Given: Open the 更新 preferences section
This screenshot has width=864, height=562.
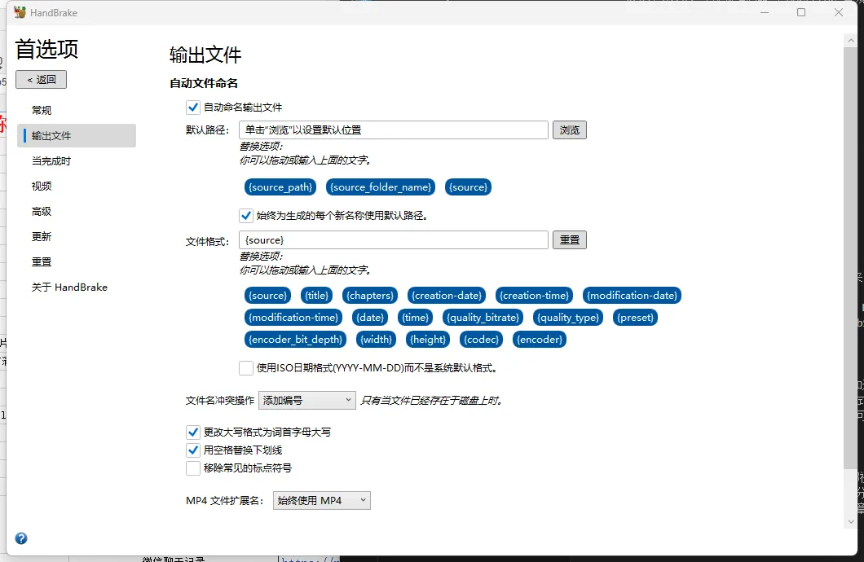Looking at the screenshot, I should (x=77, y=237).
